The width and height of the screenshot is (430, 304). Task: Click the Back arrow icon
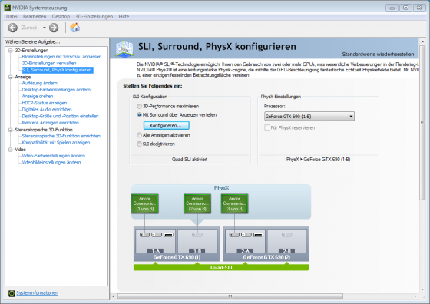12,28
